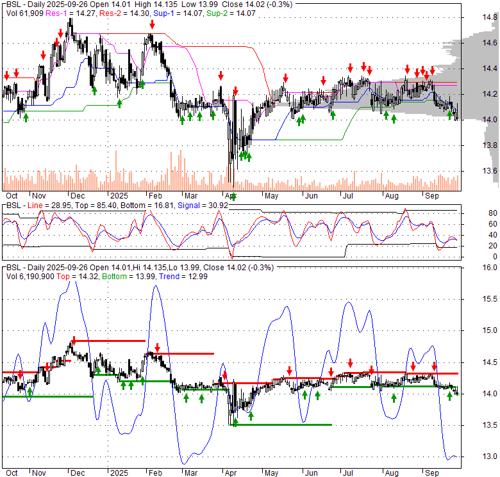500x477 pixels.
Task: Click the Jul label on bottom chart axis
Action: (x=347, y=473)
